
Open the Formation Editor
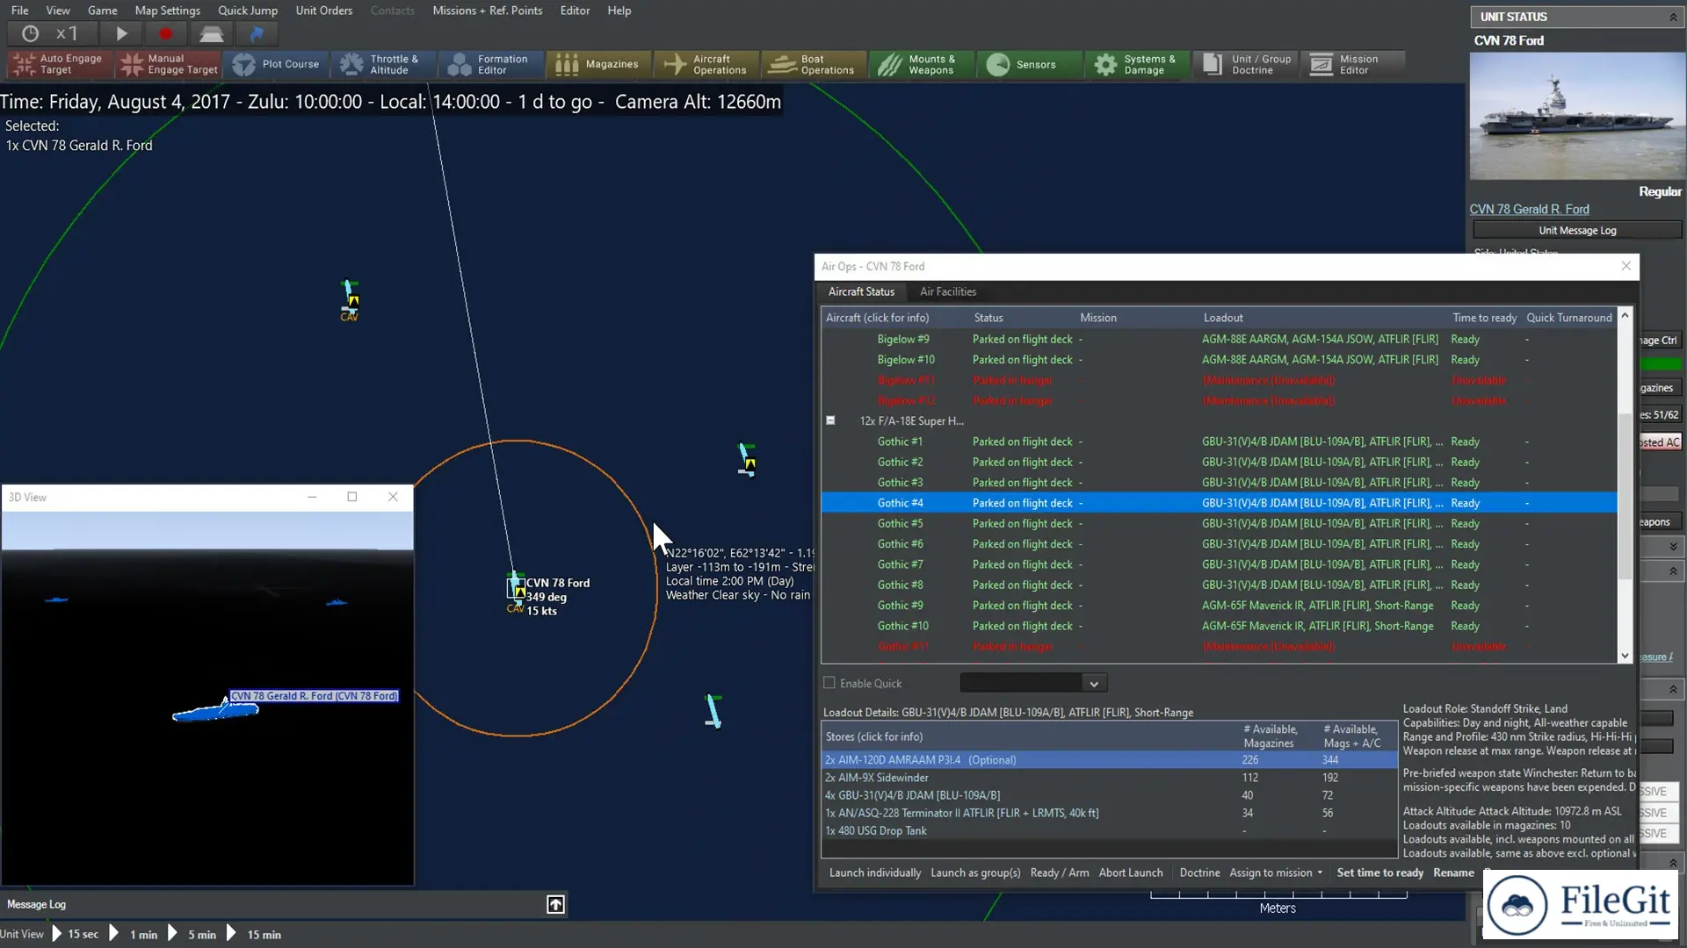(491, 64)
